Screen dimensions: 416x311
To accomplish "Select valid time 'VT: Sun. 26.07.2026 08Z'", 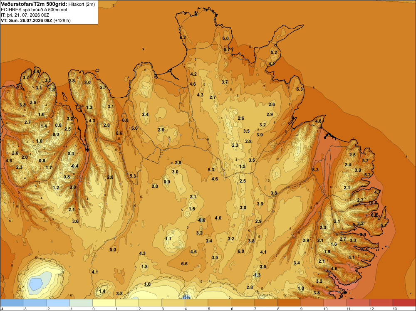I will point(27,20).
